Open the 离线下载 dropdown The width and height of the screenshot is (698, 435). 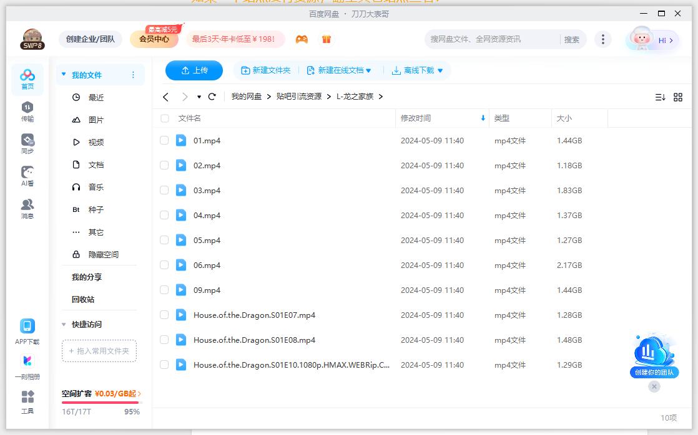pos(416,70)
